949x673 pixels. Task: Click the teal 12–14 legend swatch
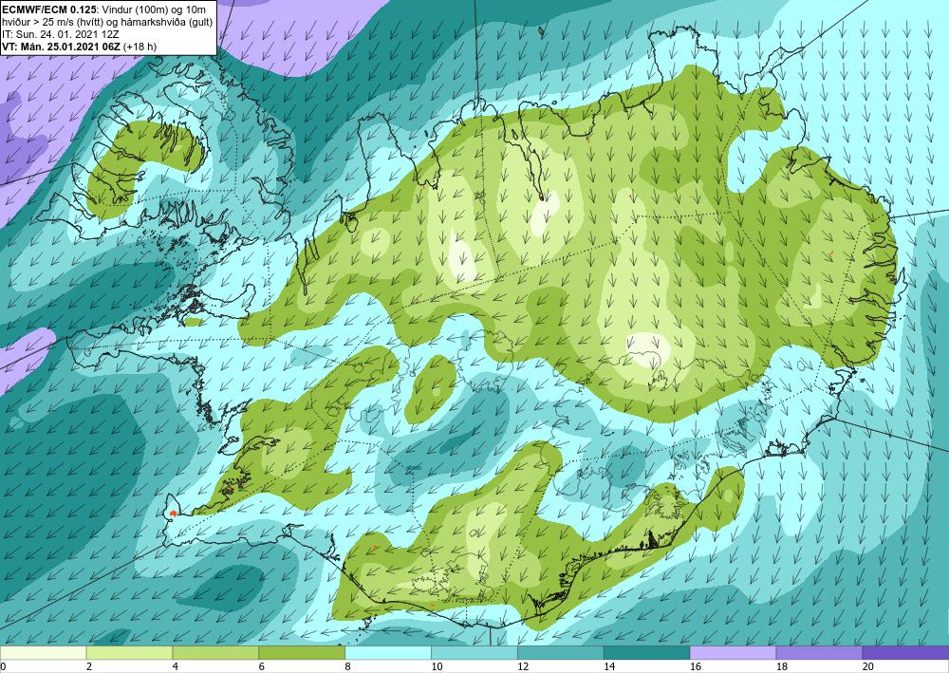(561, 653)
